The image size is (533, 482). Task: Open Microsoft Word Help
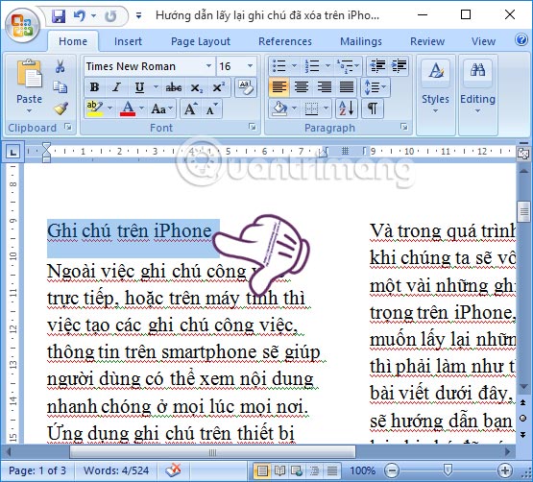521,39
